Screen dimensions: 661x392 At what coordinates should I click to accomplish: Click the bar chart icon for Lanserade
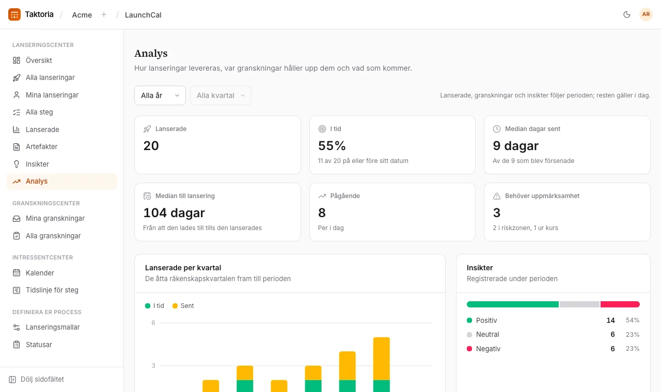17,129
